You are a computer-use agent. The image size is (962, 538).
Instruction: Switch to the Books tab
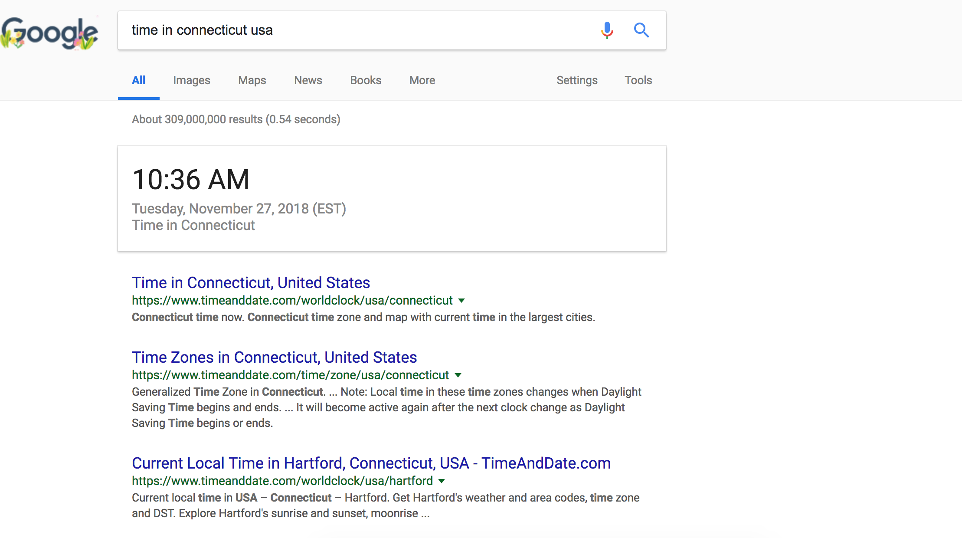(366, 80)
